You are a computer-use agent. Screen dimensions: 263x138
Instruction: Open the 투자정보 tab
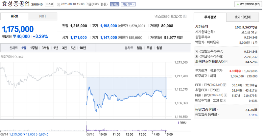click(210, 17)
